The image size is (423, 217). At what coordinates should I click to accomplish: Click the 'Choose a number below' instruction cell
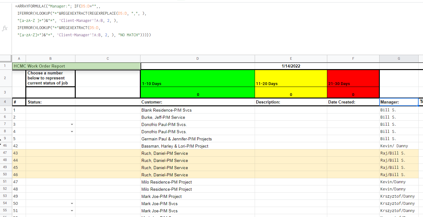[x=50, y=78]
